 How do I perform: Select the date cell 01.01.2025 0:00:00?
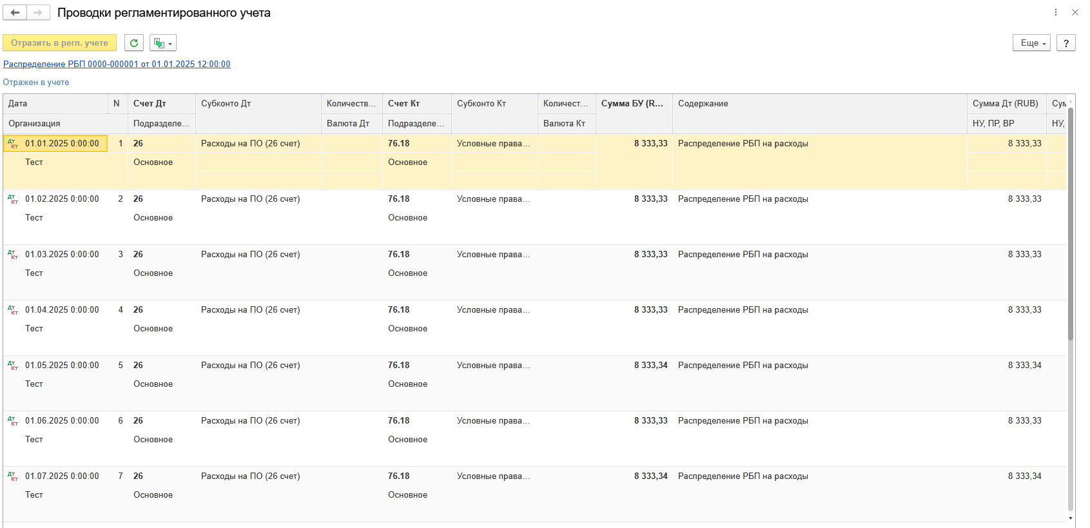point(62,143)
